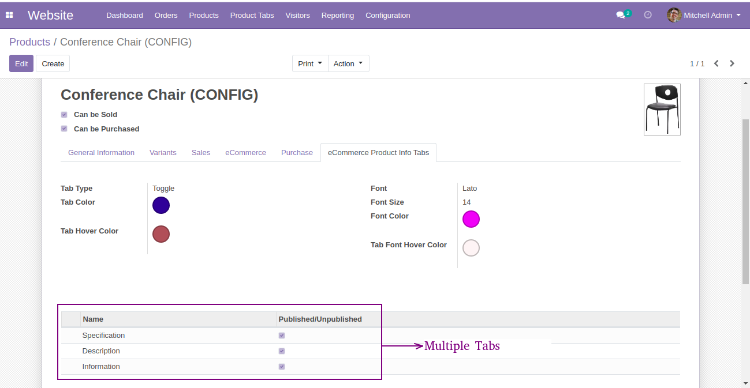Click the 1 / 1 pager counter
Viewport: 750px width, 388px height.
(x=697, y=63)
